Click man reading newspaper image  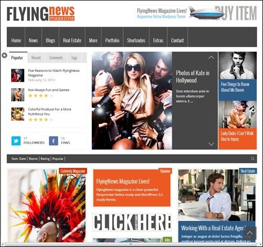coord(216,195)
